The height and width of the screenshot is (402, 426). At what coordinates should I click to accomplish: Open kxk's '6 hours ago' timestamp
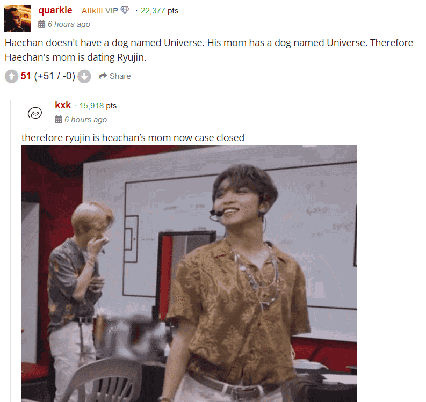tap(85, 120)
